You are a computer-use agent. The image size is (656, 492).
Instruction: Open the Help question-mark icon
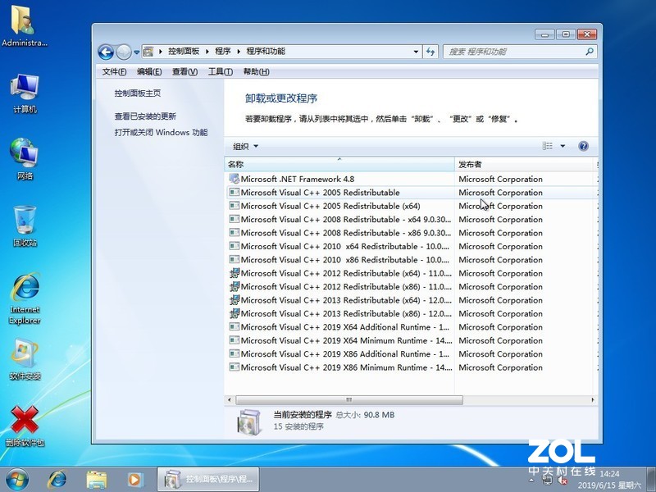click(583, 146)
